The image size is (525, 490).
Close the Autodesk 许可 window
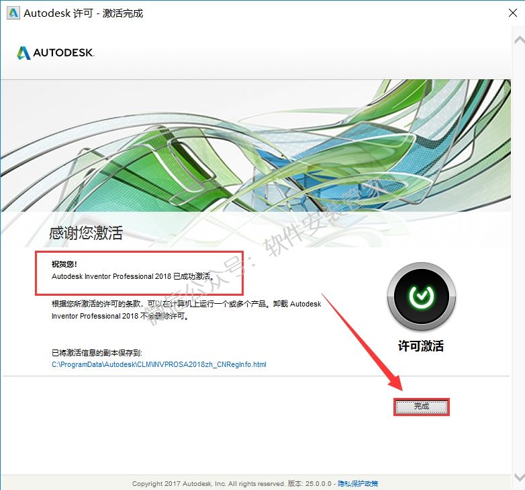pos(509,13)
